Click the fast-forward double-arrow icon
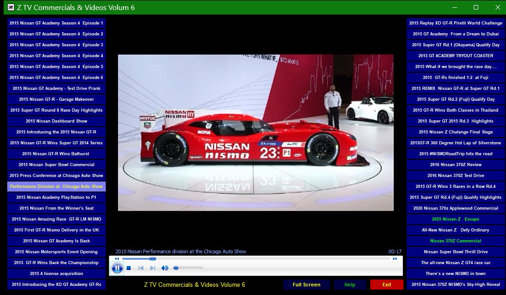The height and width of the screenshot is (295, 506). click(x=395, y=259)
